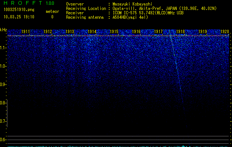This screenshot has height=147, width=232.
Task: Click the meteor count label
Action: (x=52, y=11)
